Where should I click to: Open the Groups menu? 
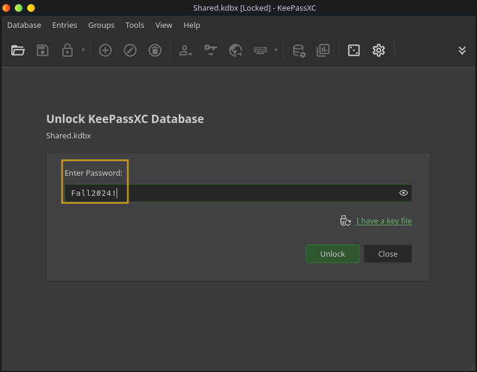pos(101,25)
